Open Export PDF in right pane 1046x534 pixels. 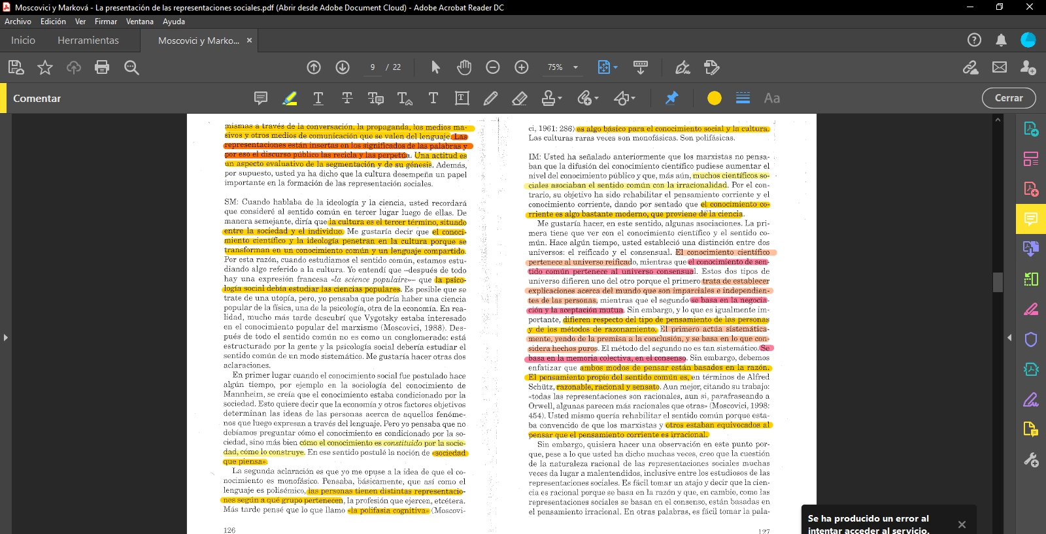[1031, 129]
